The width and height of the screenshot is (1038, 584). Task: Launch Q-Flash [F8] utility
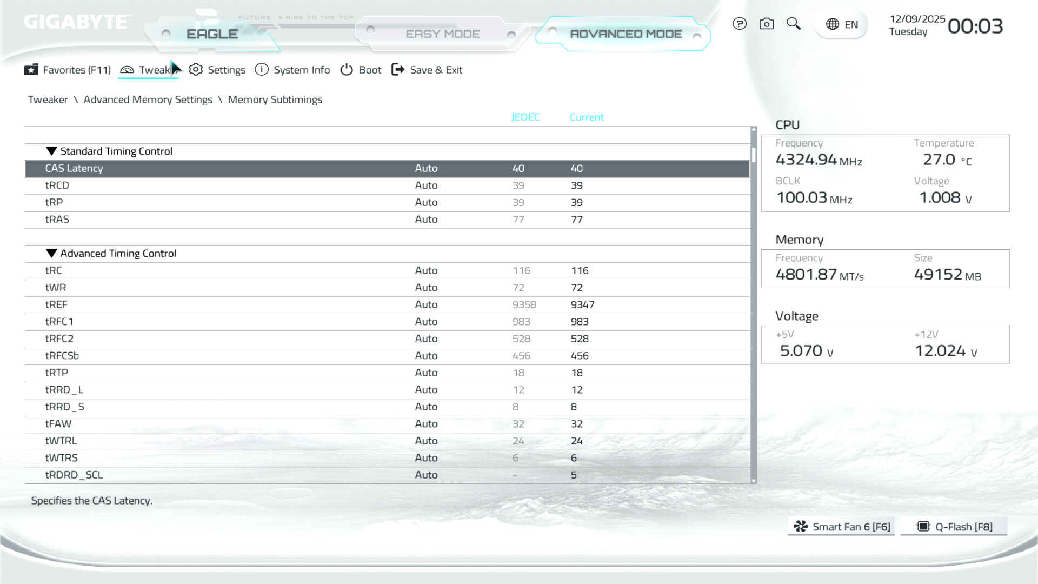pos(954,527)
